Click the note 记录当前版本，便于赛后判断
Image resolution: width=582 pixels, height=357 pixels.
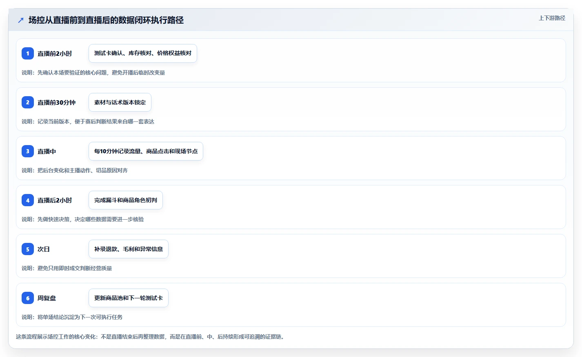88,121
